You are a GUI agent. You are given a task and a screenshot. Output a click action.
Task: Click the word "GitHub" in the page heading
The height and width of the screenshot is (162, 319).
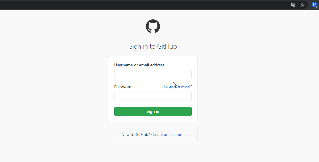[x=167, y=46]
